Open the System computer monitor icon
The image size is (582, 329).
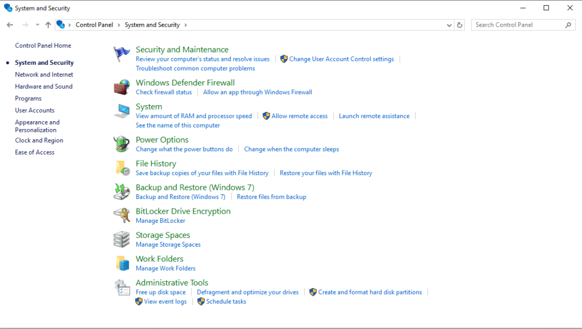(x=122, y=111)
